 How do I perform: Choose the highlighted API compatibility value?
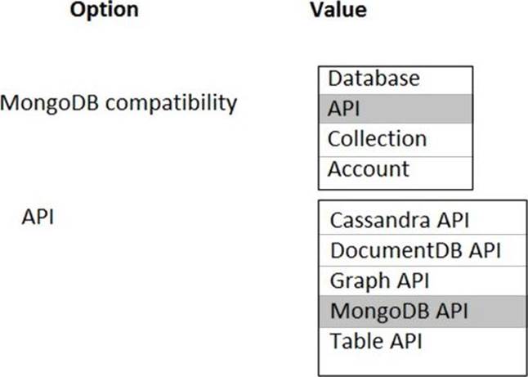(x=395, y=109)
